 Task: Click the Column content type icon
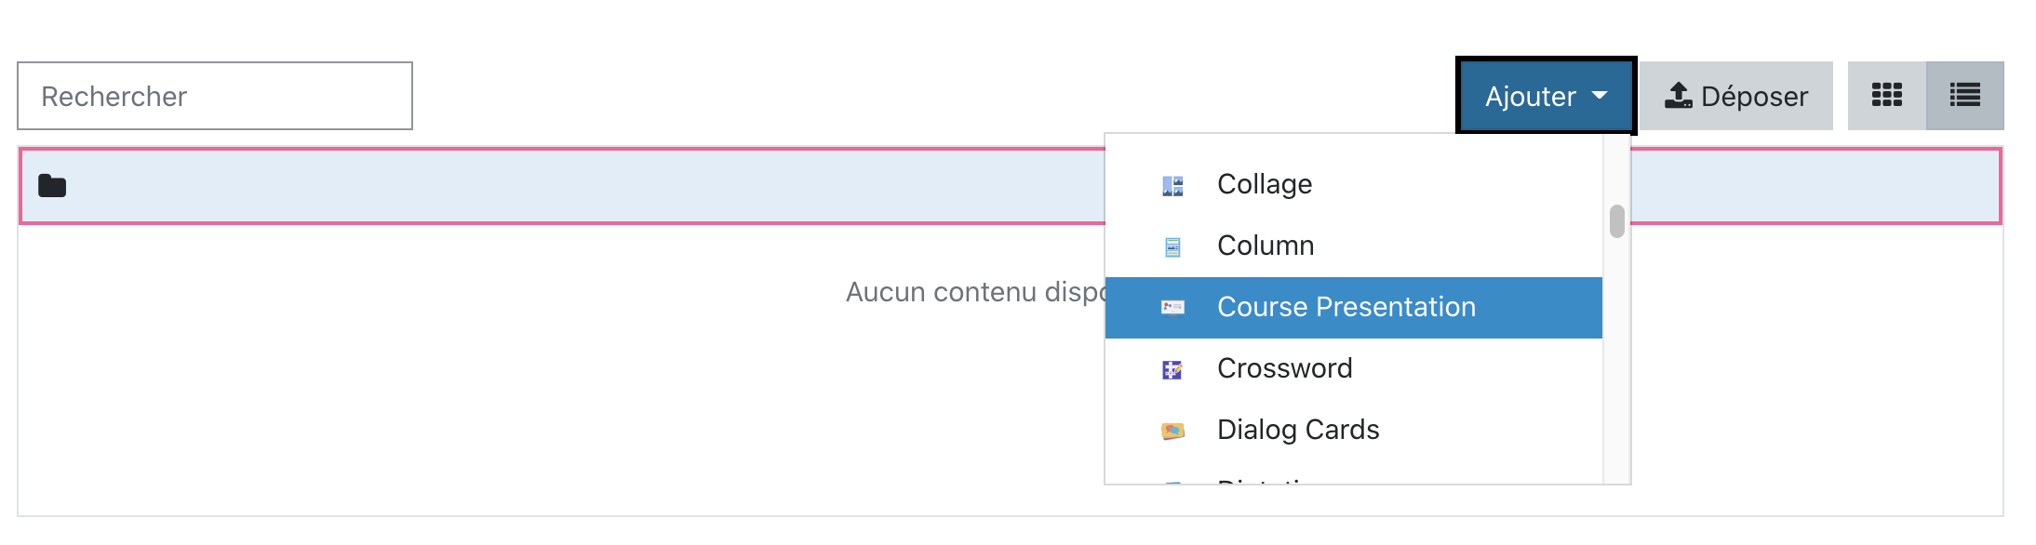(1172, 247)
